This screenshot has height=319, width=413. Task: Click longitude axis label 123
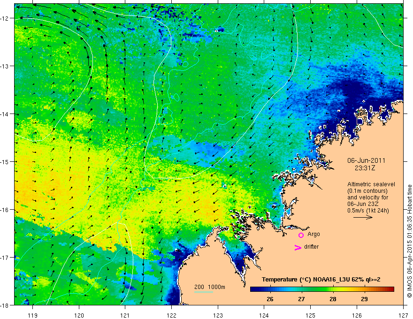(218, 315)
